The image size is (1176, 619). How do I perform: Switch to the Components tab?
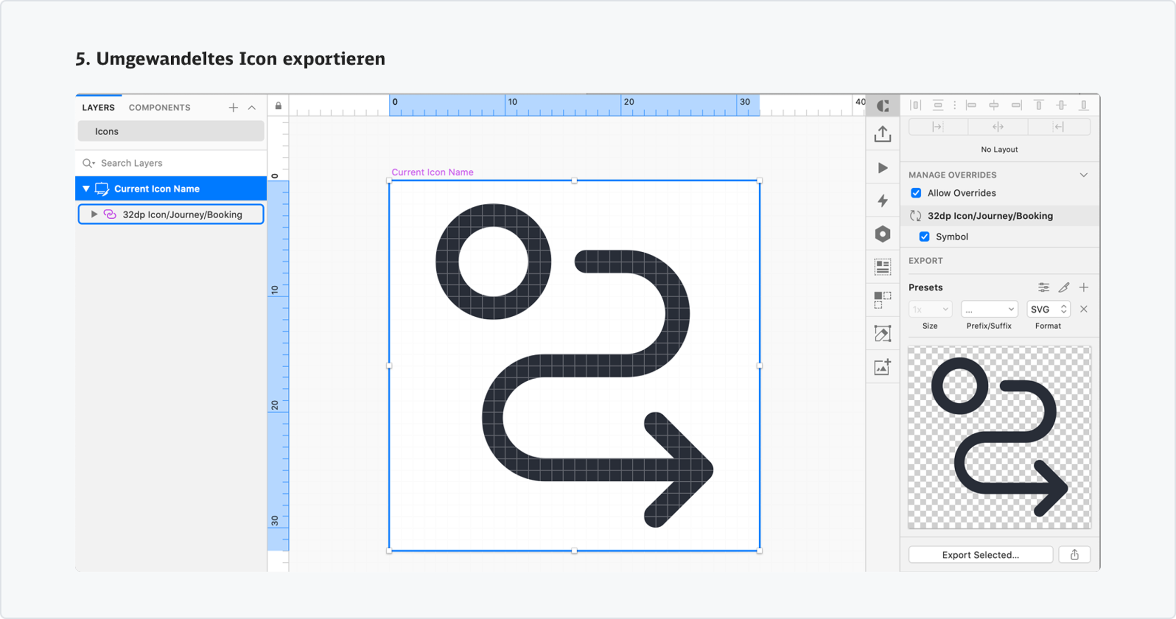[x=159, y=107]
